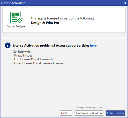Click 'Lost License ID and Passwords' line
The image size is (128, 118).
[x=34, y=59]
